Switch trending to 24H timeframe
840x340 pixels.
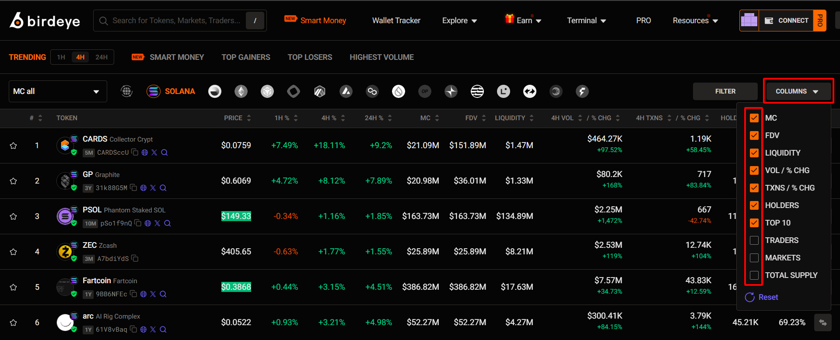101,57
